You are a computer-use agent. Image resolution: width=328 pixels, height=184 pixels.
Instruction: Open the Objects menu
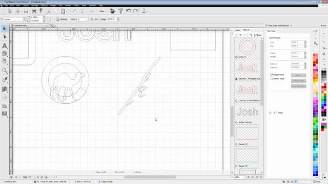click(x=44, y=6)
